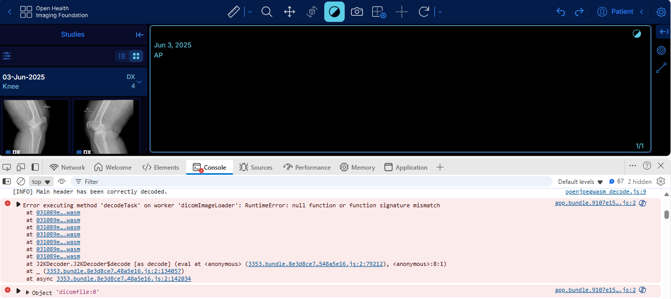This screenshot has width=671, height=299.
Task: Open the viewport layout grid tool
Action: pos(379,12)
